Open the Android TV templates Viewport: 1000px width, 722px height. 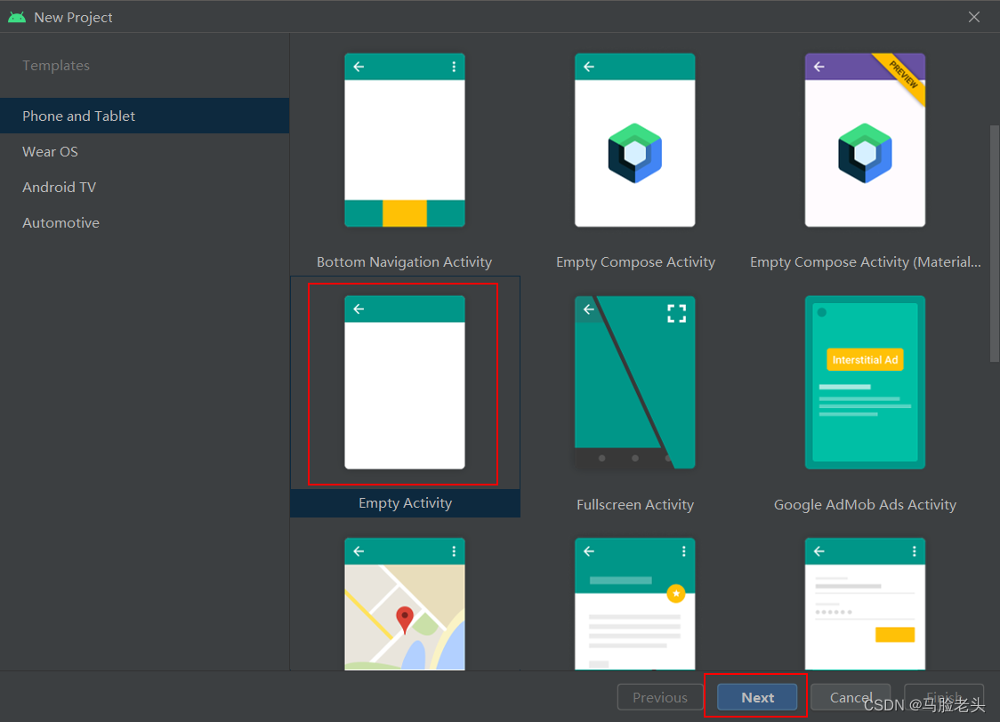point(144,187)
